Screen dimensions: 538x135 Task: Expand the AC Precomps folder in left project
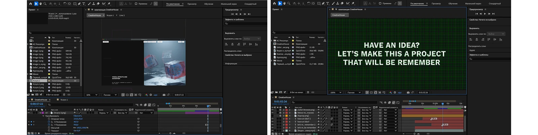coord(28,44)
